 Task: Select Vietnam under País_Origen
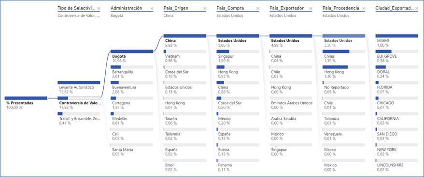coord(185,56)
